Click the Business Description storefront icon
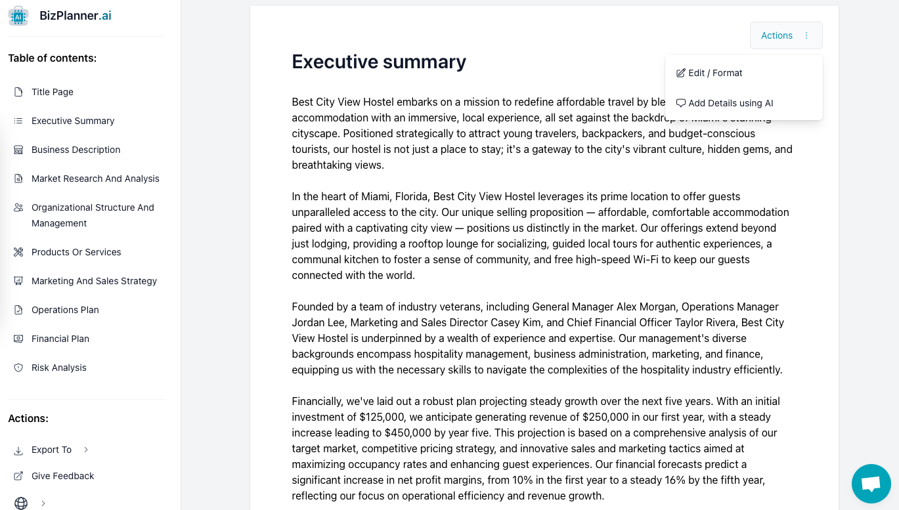899x510 pixels. coord(18,150)
